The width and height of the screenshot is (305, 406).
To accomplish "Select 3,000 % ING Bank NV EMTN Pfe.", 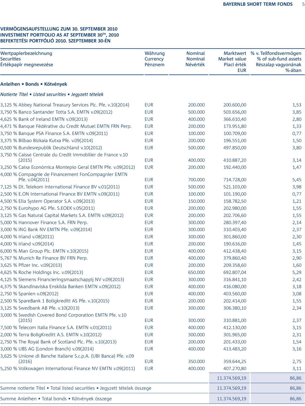I will (x=46, y=230).
